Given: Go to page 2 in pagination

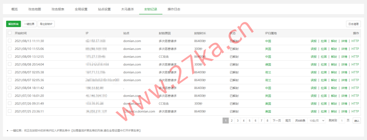Looking at the screenshot, I should (232, 121).
